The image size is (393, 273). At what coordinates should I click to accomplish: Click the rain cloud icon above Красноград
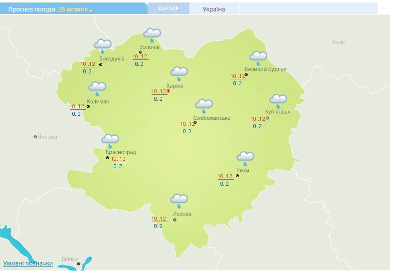point(110,141)
